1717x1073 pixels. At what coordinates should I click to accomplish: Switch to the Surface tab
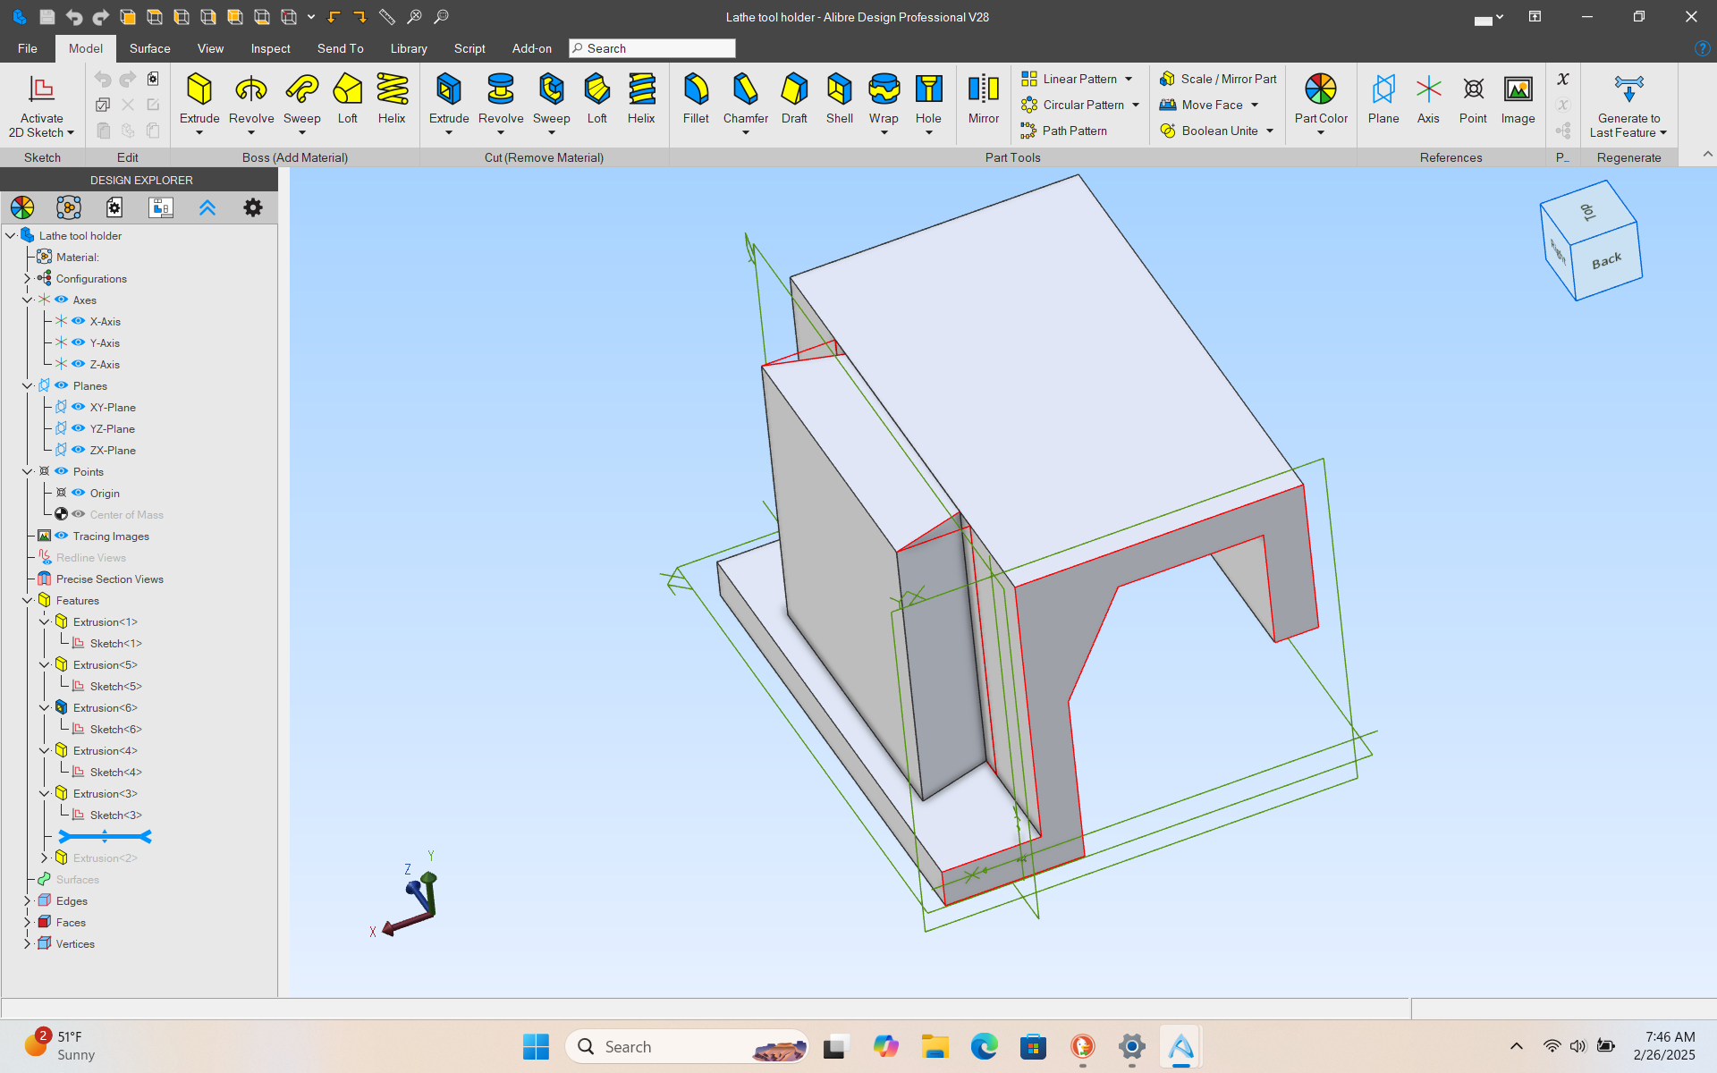click(149, 48)
